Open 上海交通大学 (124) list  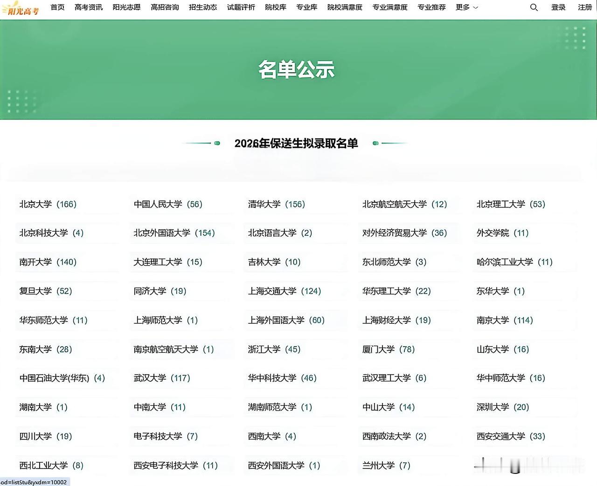(x=285, y=291)
